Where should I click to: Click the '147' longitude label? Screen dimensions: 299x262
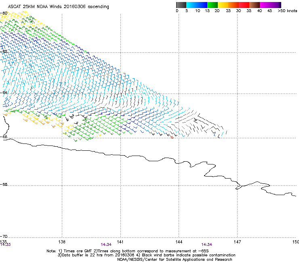coord(237,242)
